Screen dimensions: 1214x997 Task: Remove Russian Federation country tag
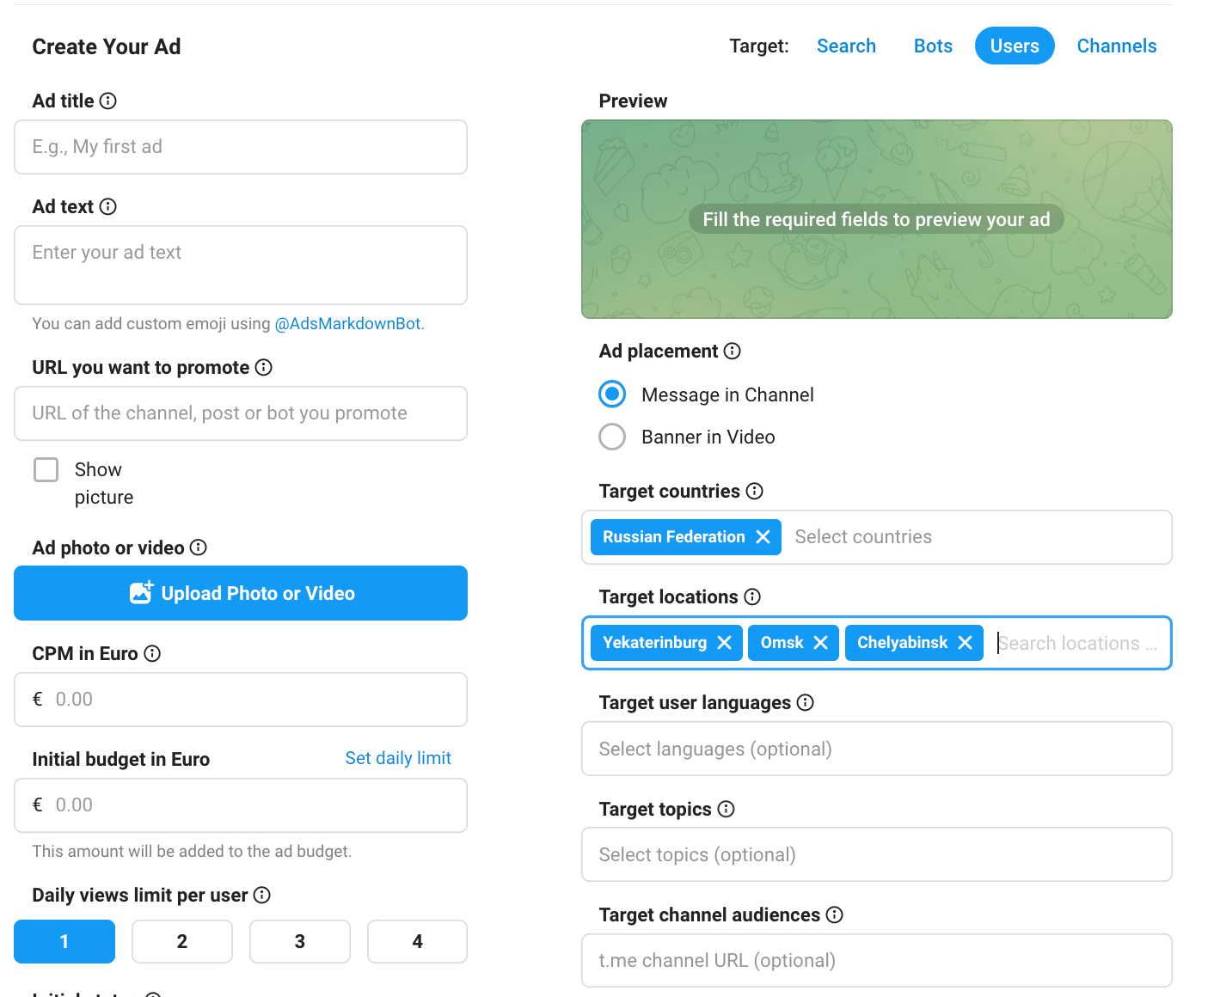[x=763, y=537]
